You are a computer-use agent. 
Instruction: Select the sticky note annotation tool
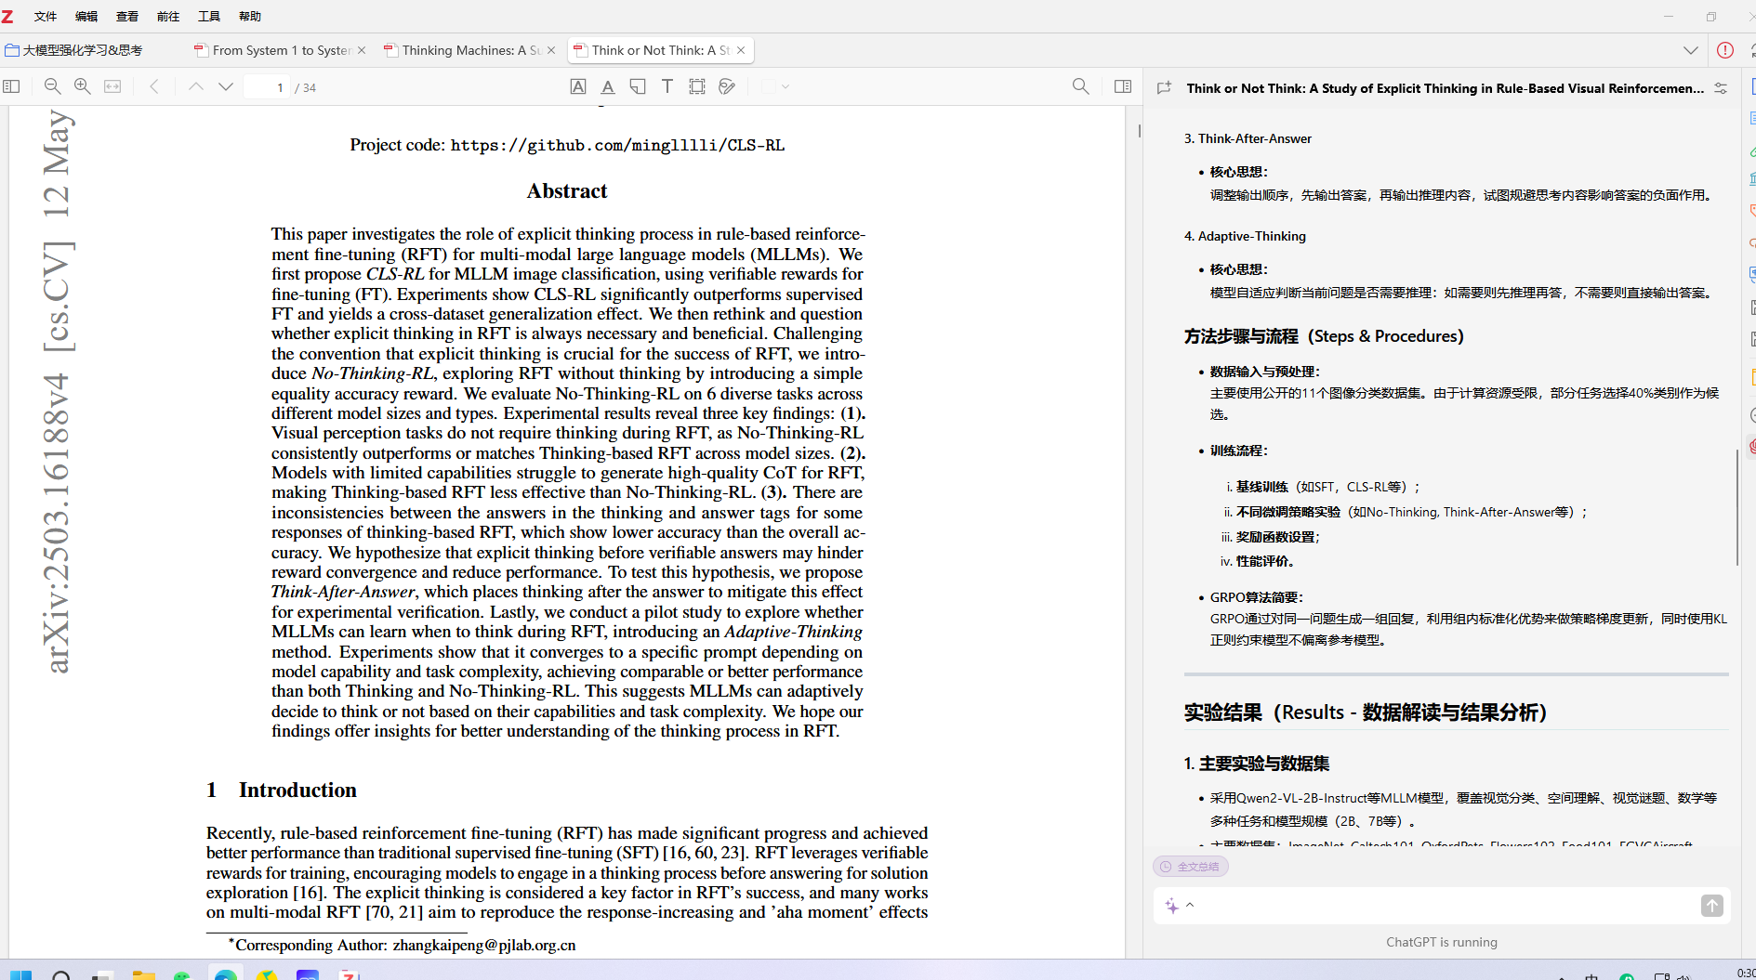pos(638,86)
